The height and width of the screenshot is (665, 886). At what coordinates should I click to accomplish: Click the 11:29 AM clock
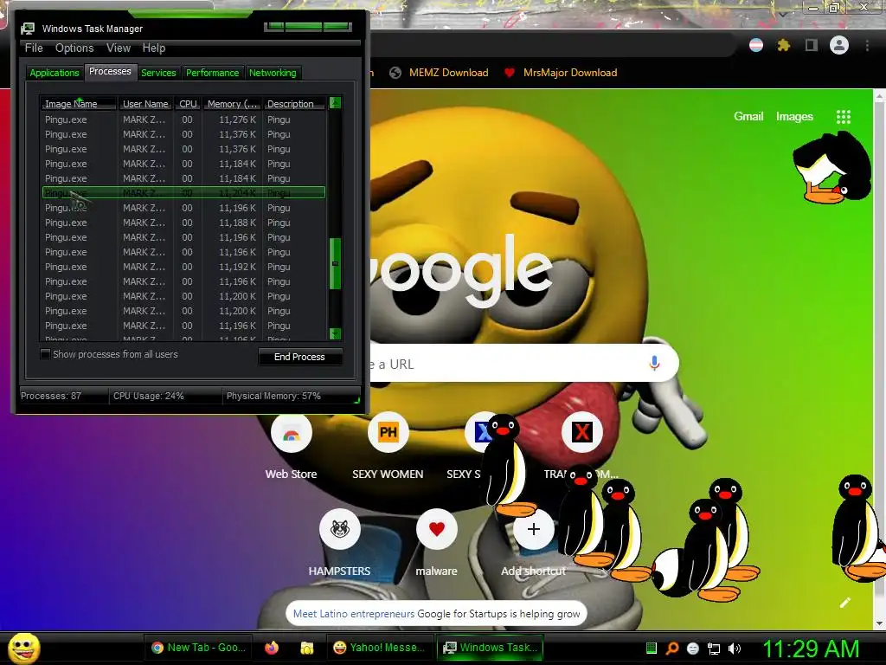click(811, 649)
